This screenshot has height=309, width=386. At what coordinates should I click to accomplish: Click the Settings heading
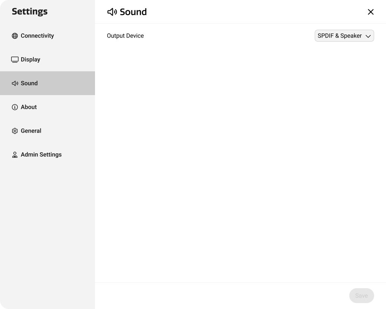coord(29,12)
